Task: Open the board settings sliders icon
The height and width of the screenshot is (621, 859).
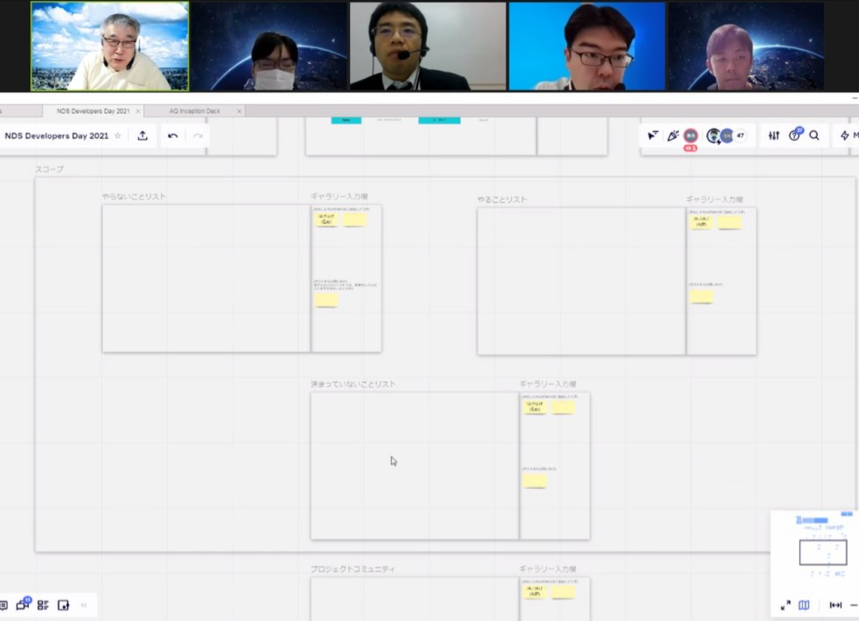Action: click(x=774, y=136)
